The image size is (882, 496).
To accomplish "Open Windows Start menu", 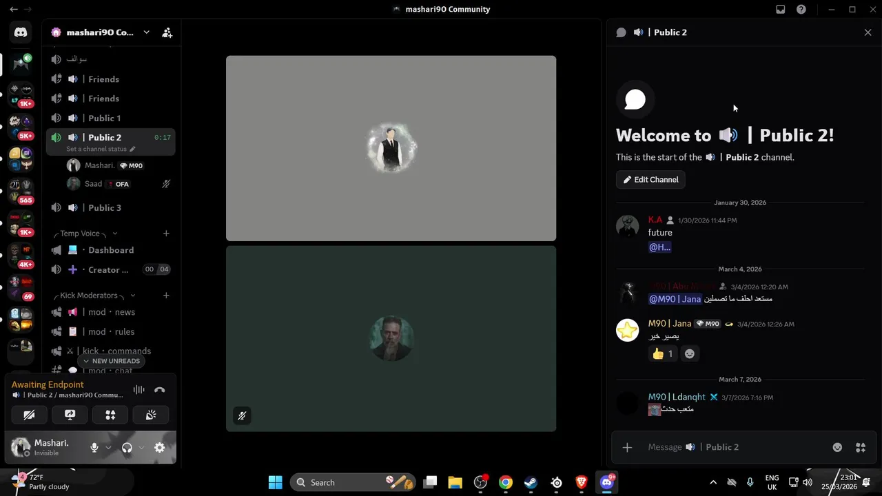I will point(275,482).
